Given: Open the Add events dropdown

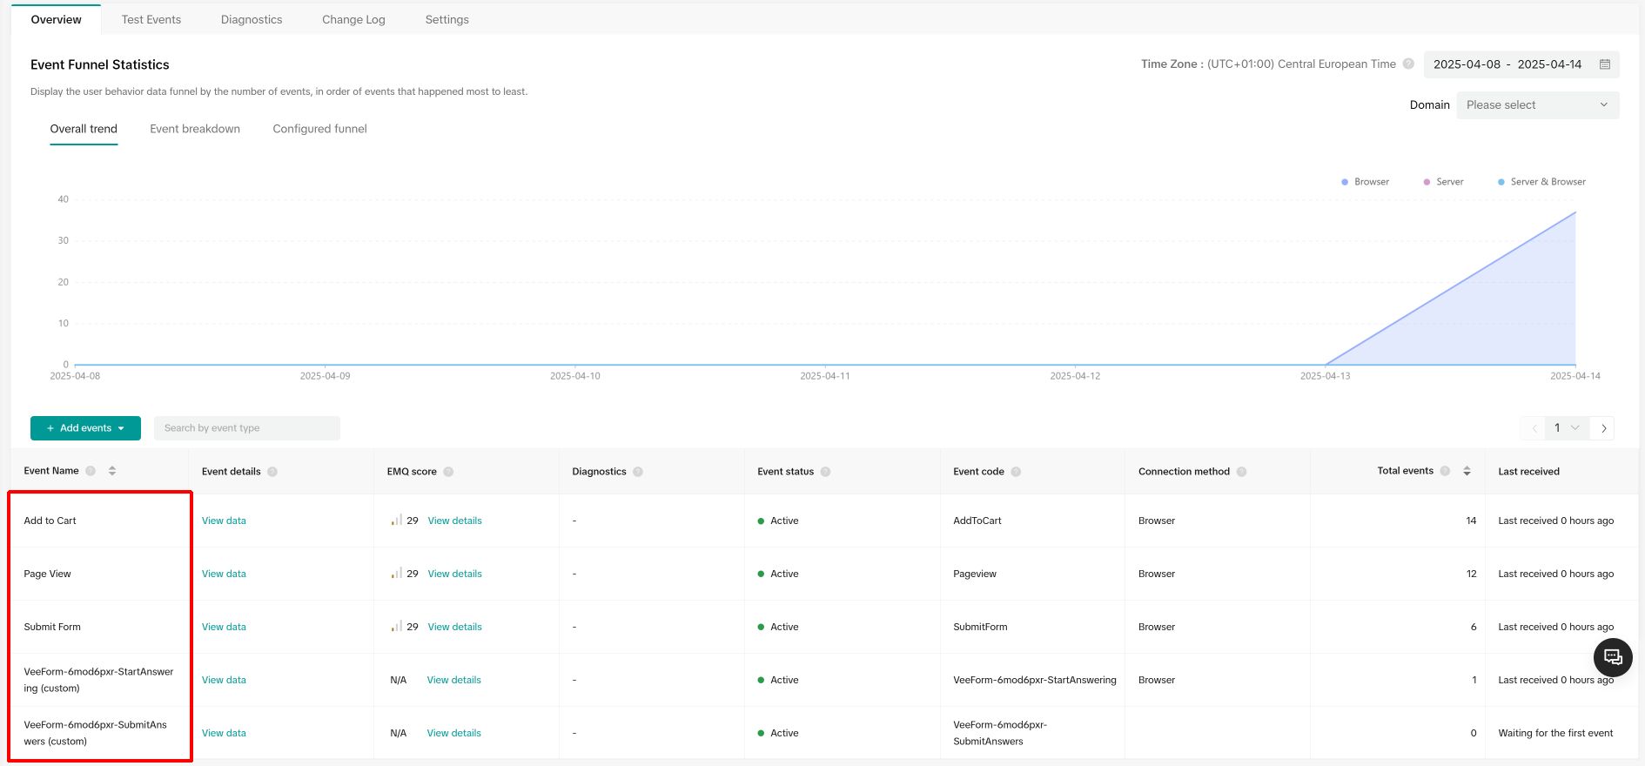Looking at the screenshot, I should [x=85, y=428].
